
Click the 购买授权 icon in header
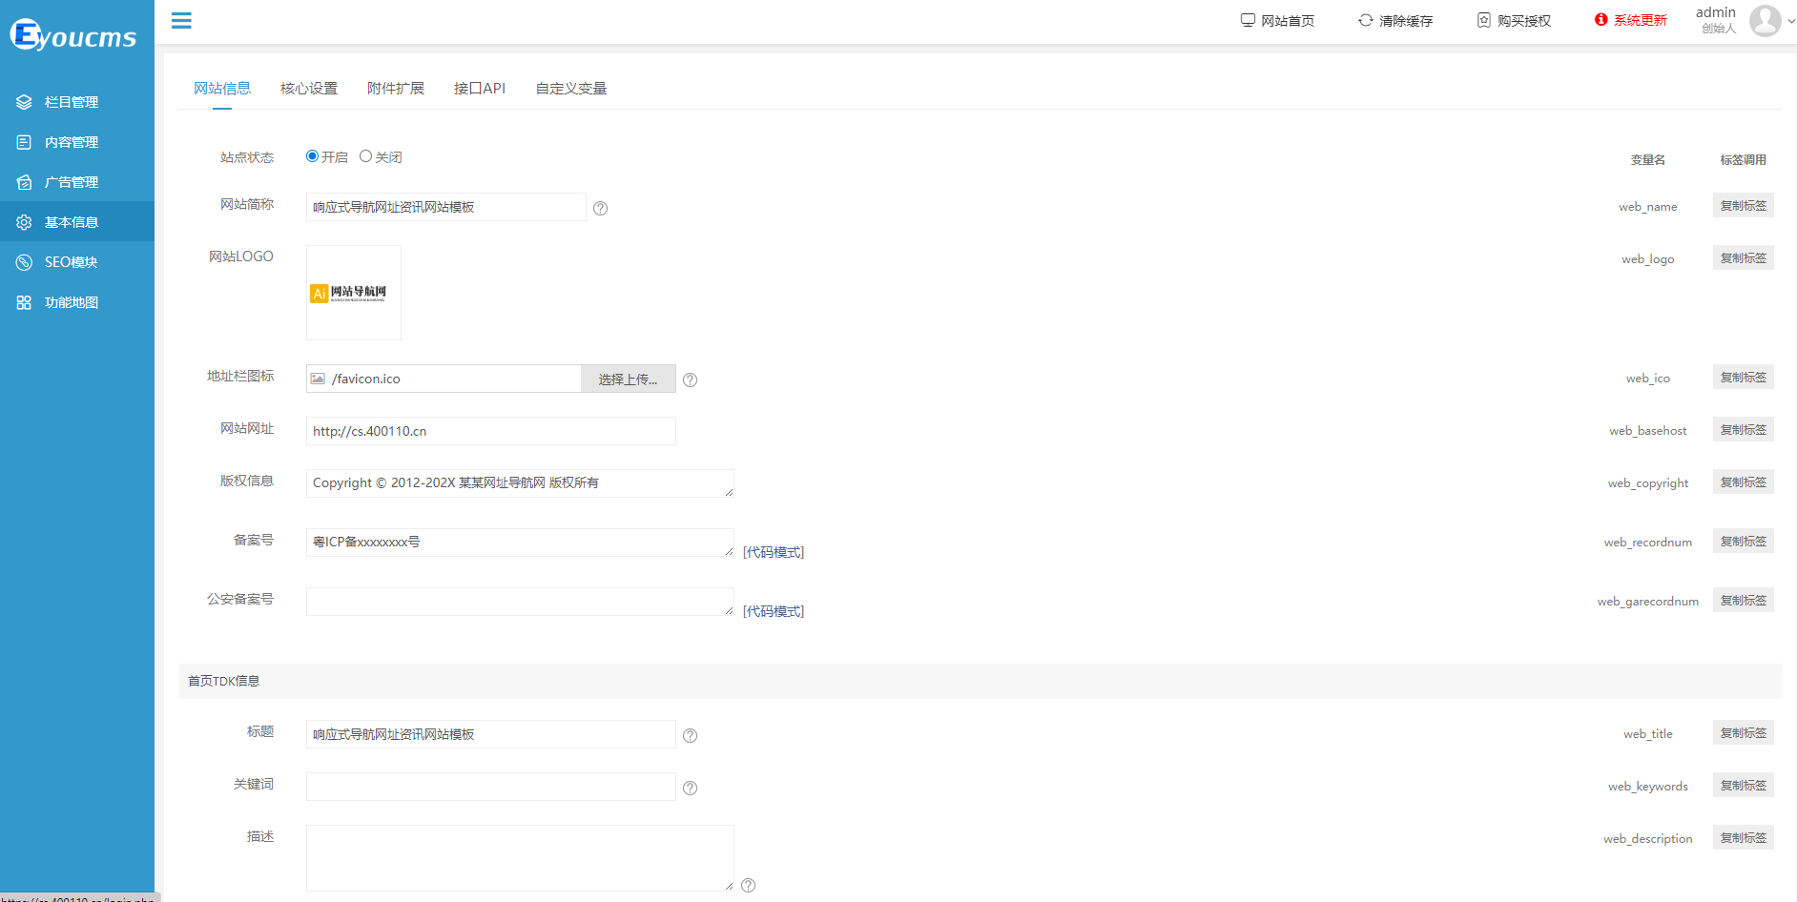pos(1483,20)
